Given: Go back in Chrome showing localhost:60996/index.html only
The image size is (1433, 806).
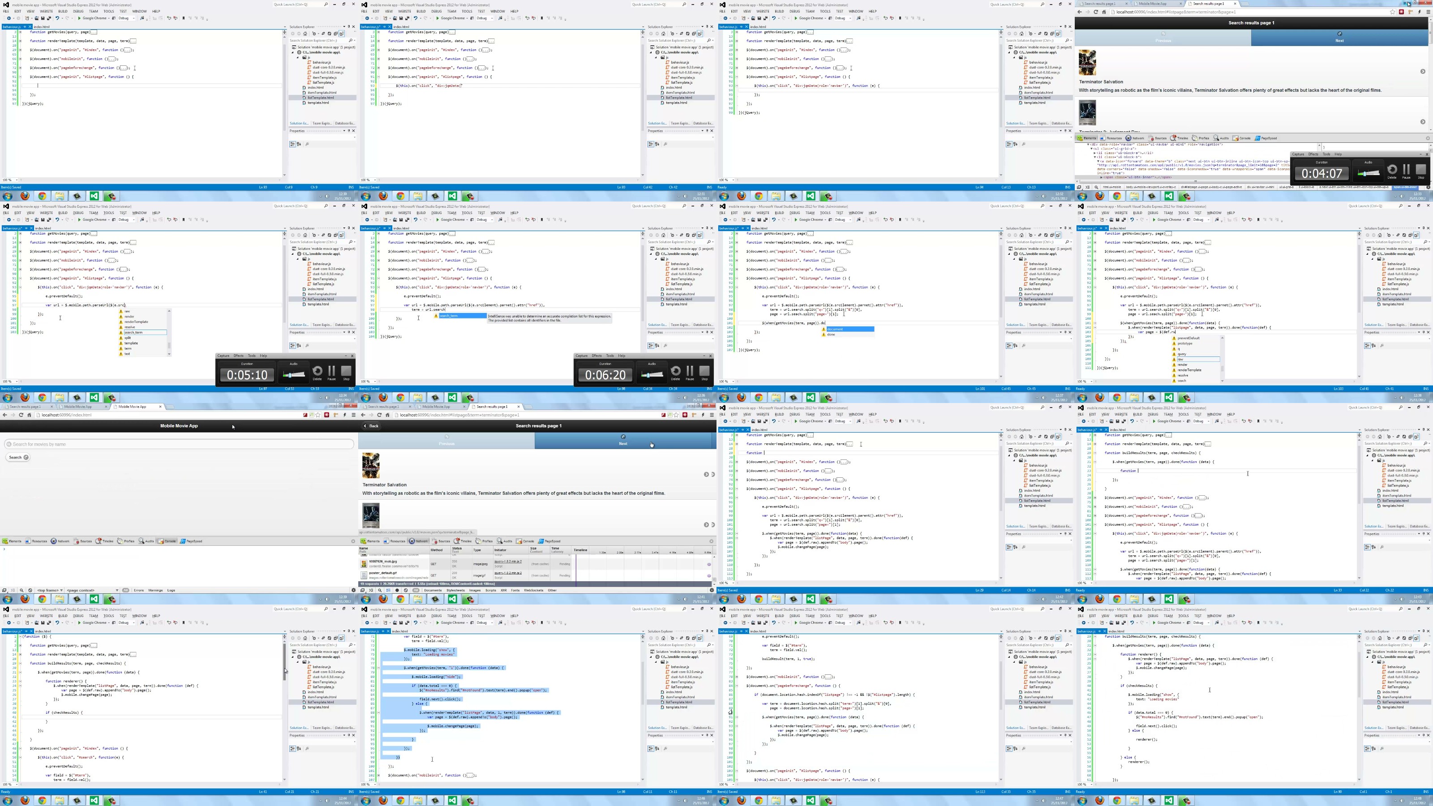Looking at the screenshot, I should tap(5, 415).
